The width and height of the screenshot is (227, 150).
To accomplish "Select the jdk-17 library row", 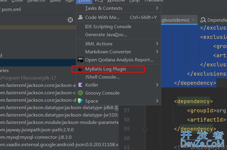I will click(x=38, y=78).
